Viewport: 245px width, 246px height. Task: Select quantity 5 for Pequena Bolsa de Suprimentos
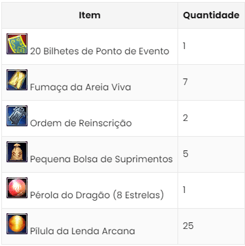[185, 154]
